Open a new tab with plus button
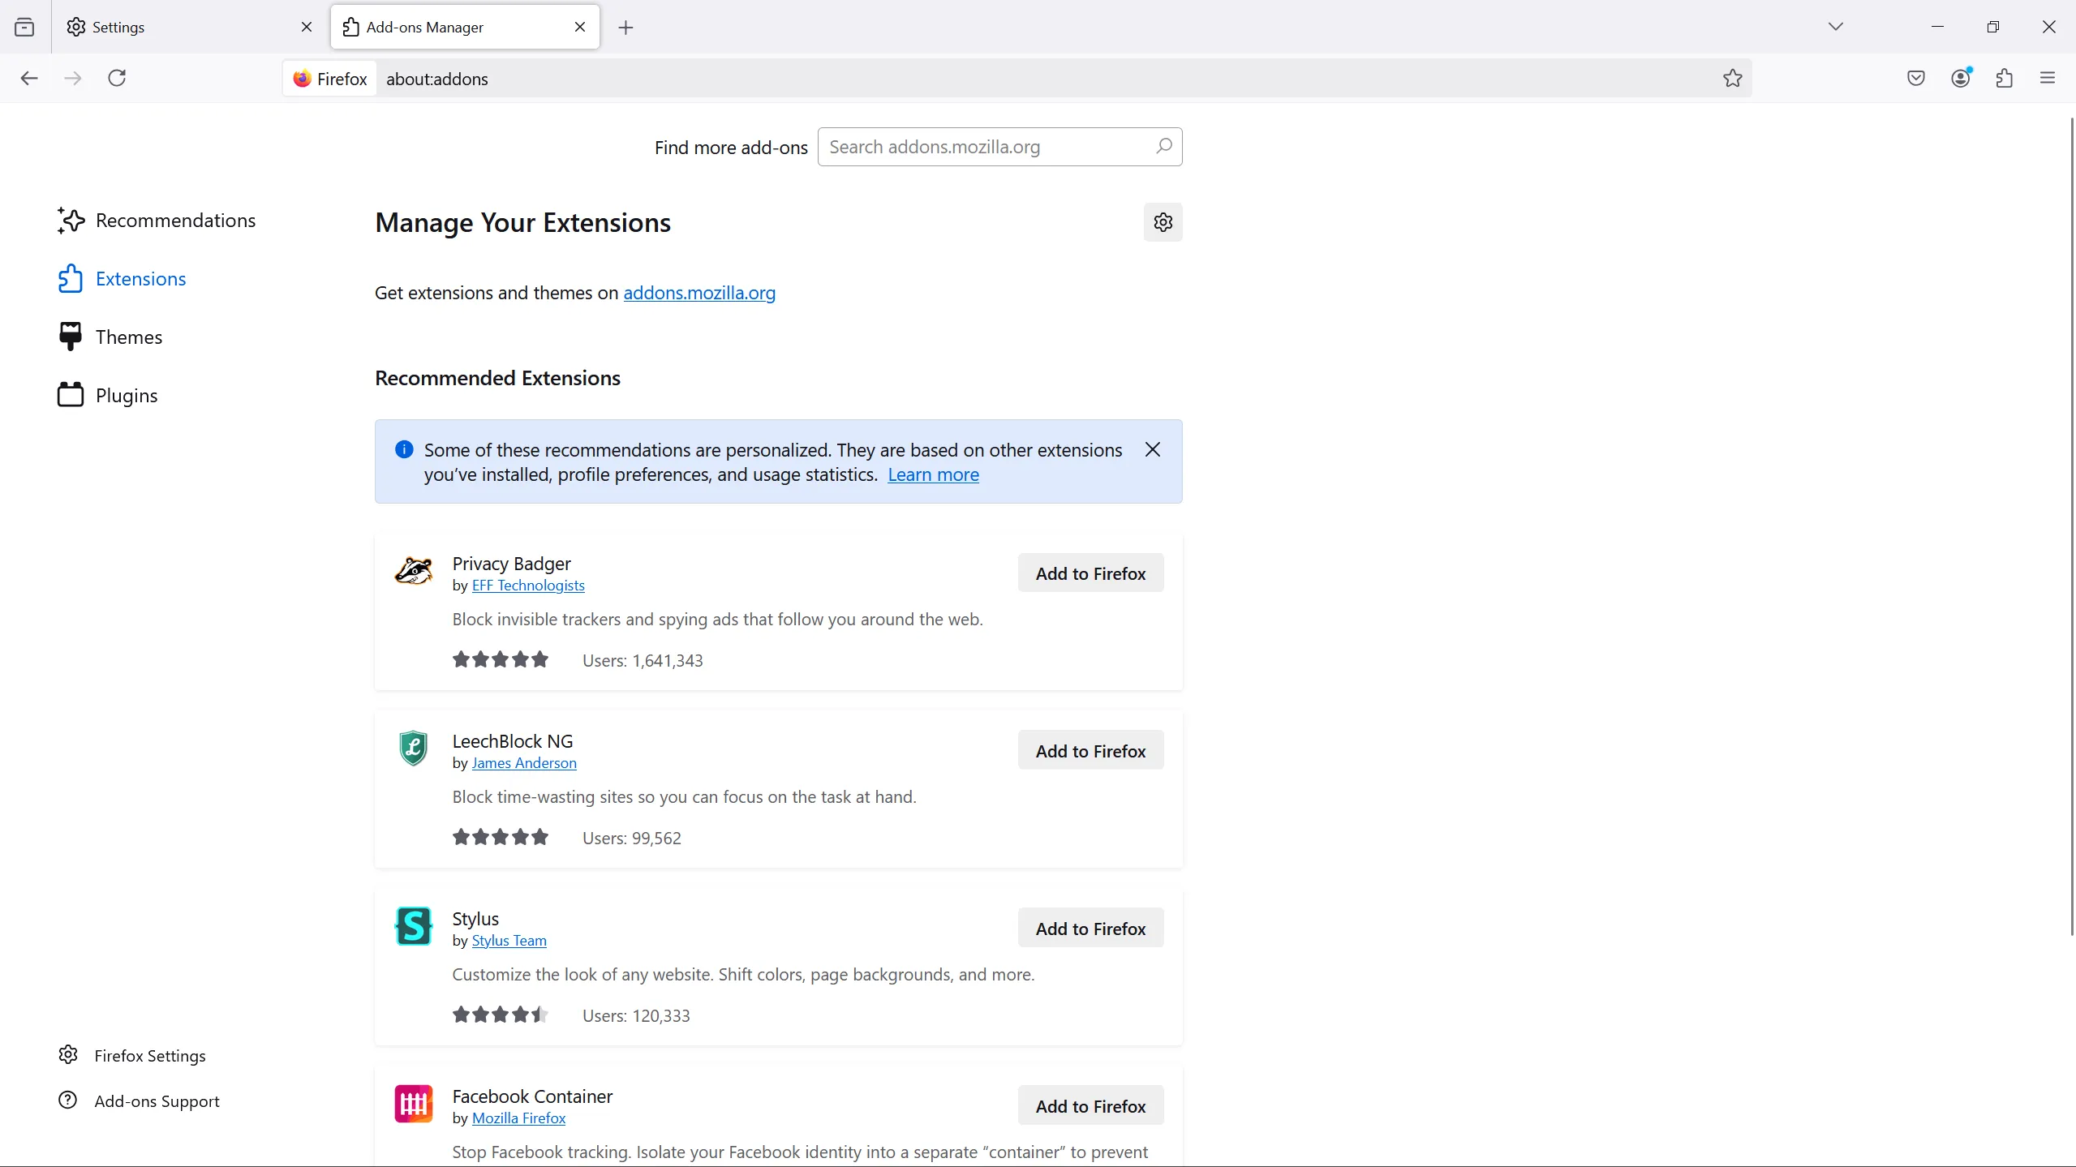2076x1167 pixels. pos(625,28)
